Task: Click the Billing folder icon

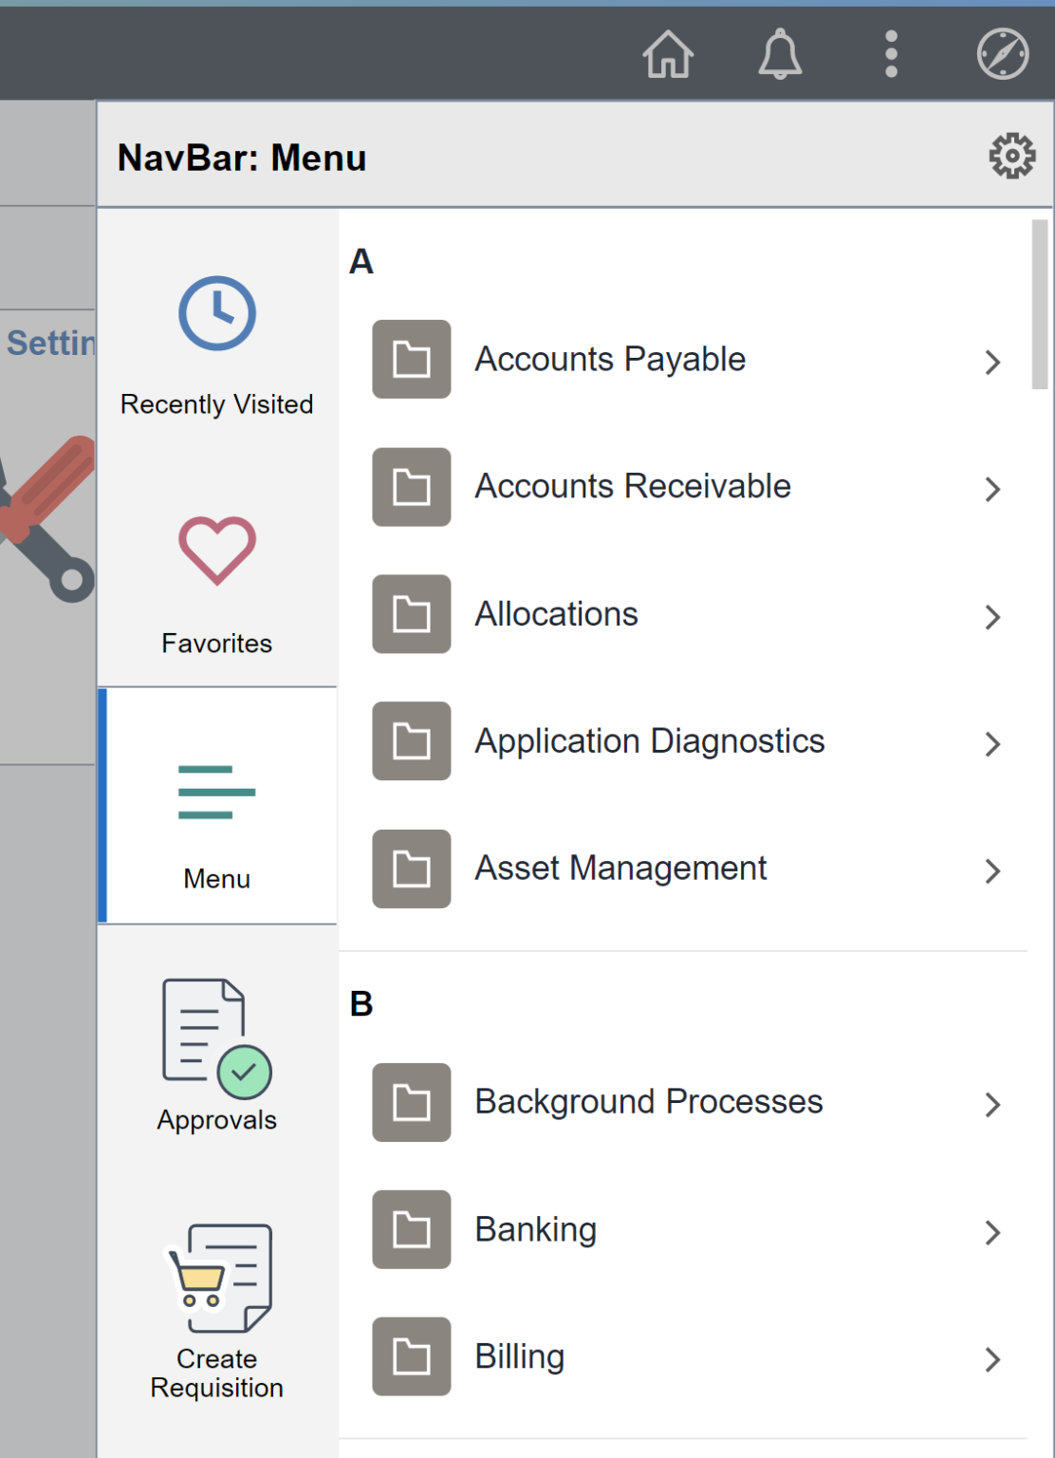Action: [411, 1357]
